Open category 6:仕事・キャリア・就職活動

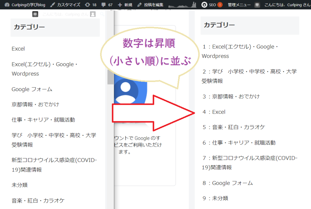[x=239, y=142]
